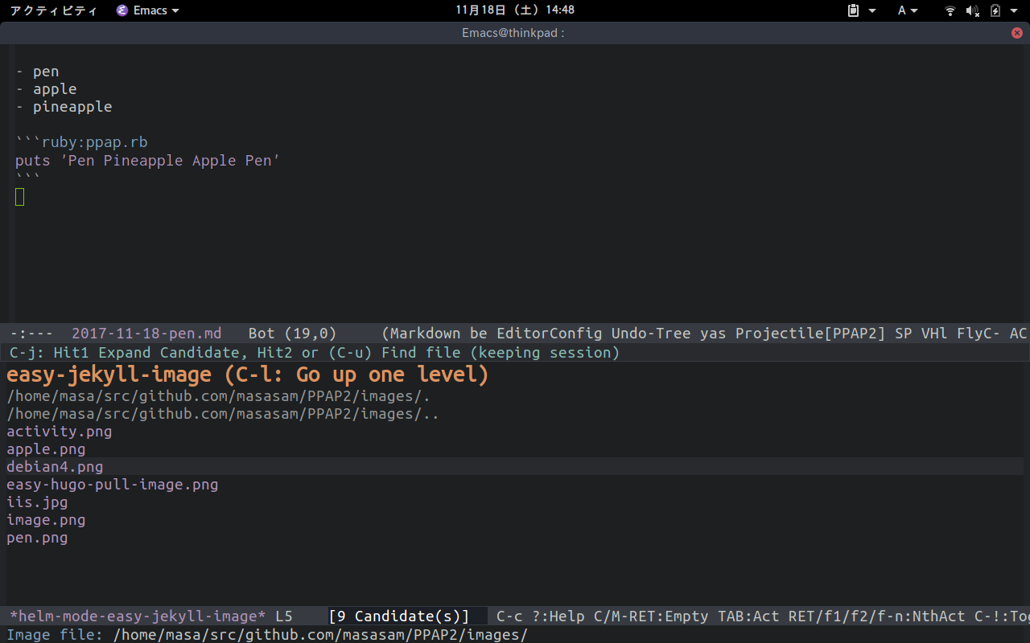Open the Emacs application menu

tap(147, 10)
